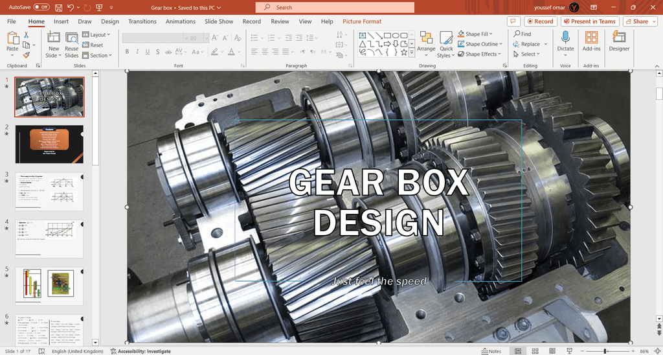Click the New Slide icon

pos(53,38)
